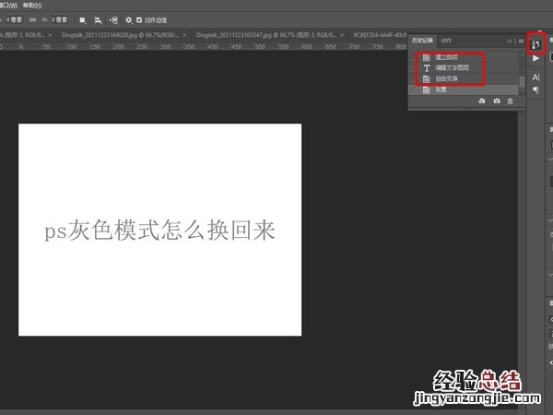
Task: Click the path alignment icon in options bar
Action: coord(98,19)
